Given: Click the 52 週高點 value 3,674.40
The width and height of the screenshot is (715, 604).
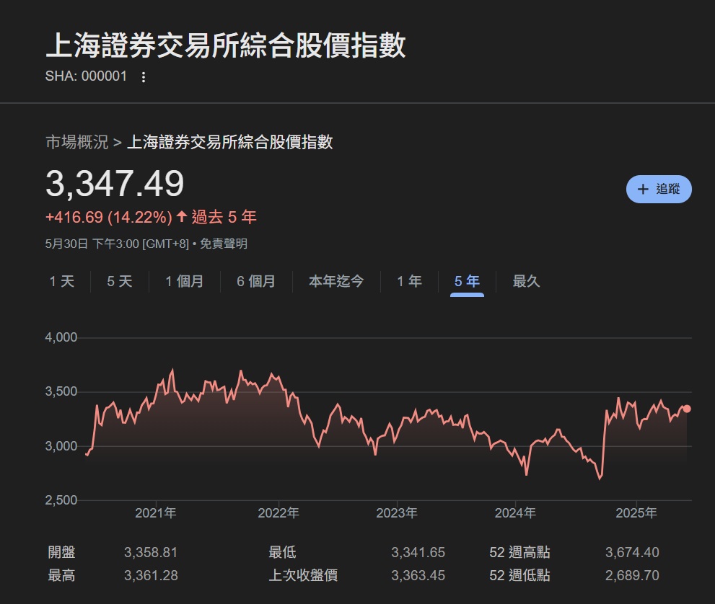Looking at the screenshot, I should (632, 552).
